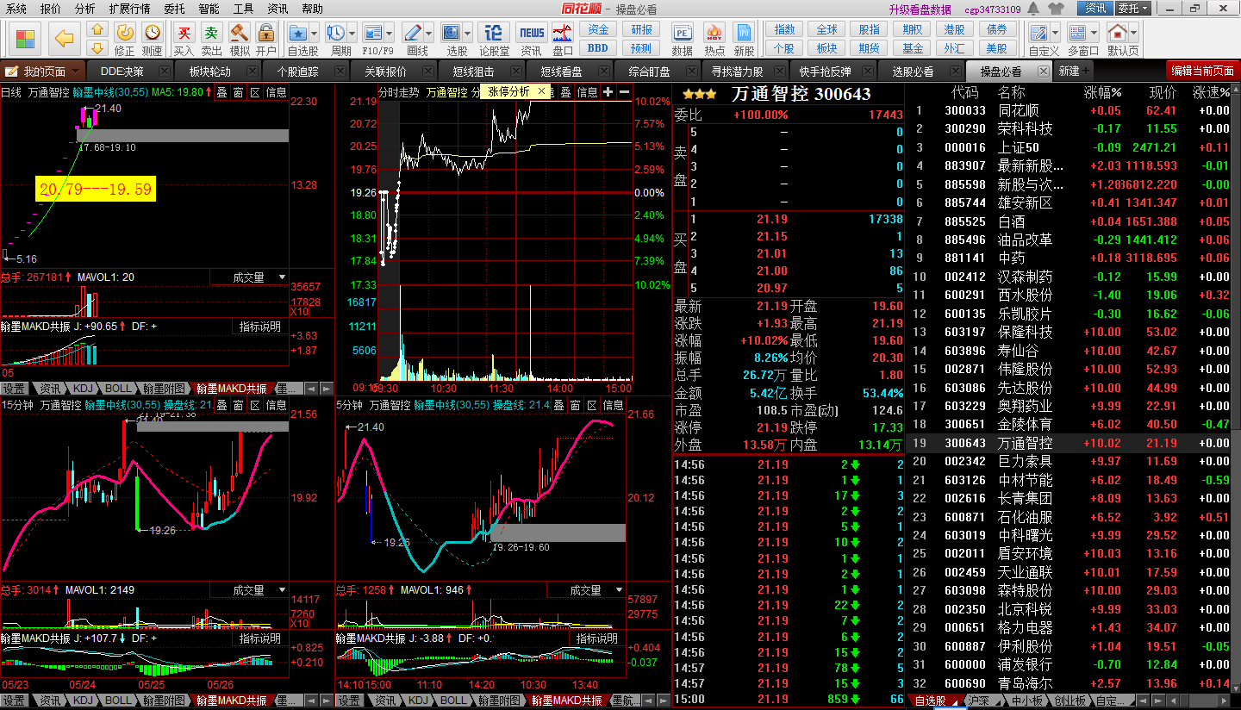Open the IPO 新股 icon
Viewport: 1241px width, 710px height.
pyautogui.click(x=744, y=33)
